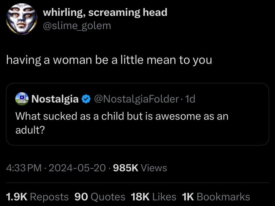Show the 18K Likes

click(153, 197)
